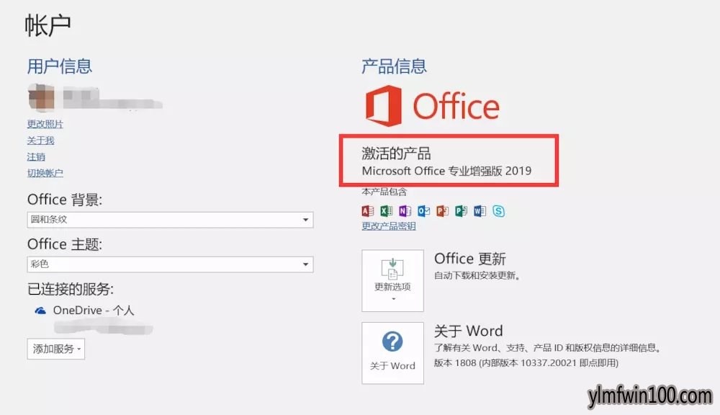
Task: Click the 产品信息 heading
Action: [394, 66]
